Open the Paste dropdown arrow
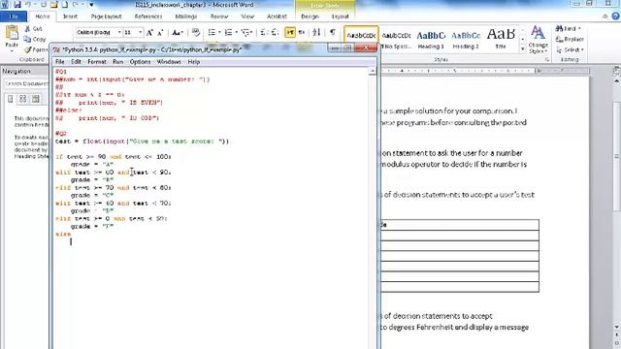621x349 pixels. click(x=12, y=50)
